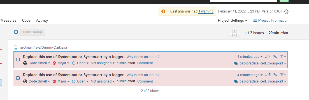This screenshot has width=309, height=100.
Task: Switch to the Code tab
Action: 26,20
